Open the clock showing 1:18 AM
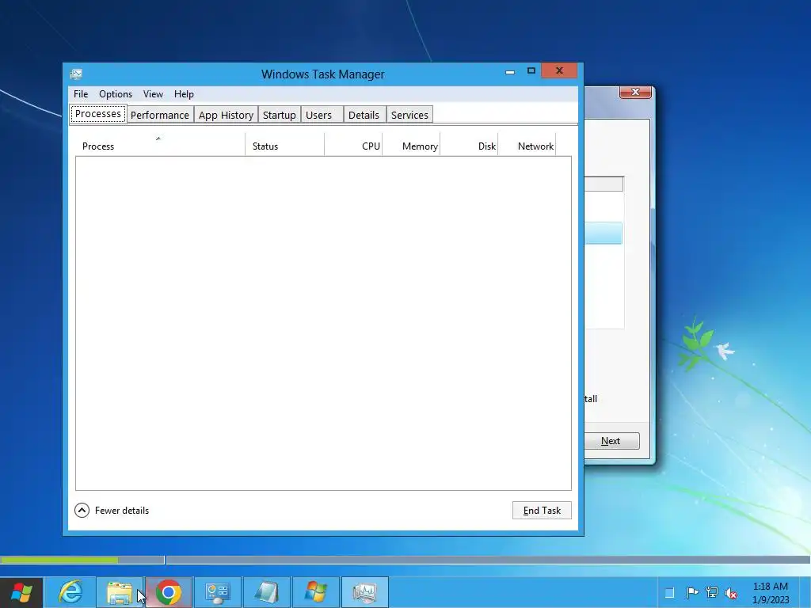This screenshot has width=811, height=608. coord(771,593)
